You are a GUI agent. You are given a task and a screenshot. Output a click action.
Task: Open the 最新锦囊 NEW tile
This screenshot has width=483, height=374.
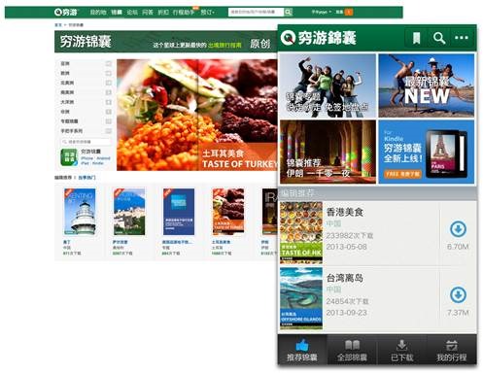tap(427, 85)
